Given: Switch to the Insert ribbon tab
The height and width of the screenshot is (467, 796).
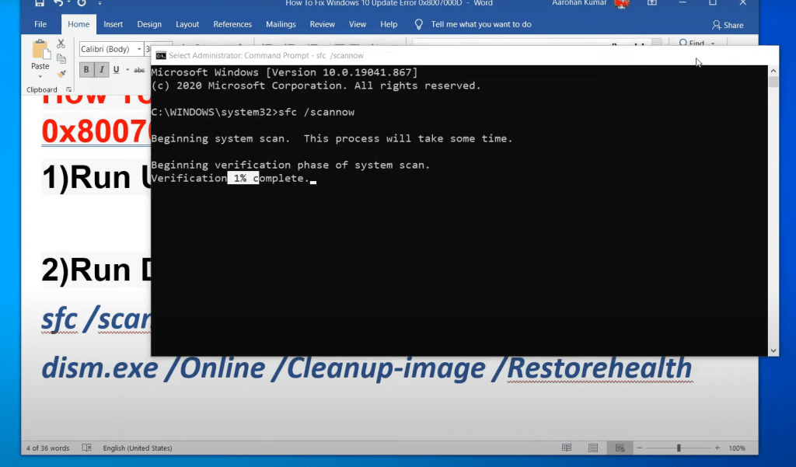Looking at the screenshot, I should 113,24.
